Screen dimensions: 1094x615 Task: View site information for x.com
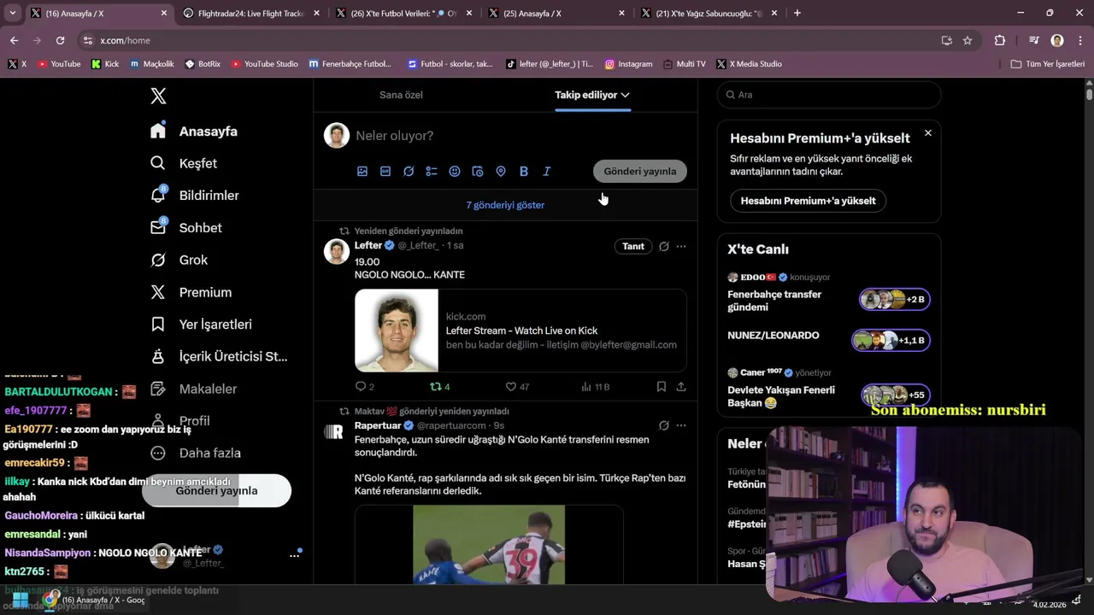87,40
